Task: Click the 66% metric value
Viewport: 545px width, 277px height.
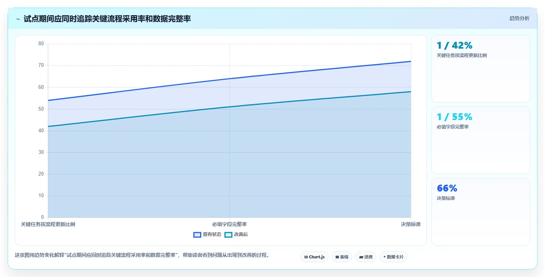Action: (x=447, y=188)
